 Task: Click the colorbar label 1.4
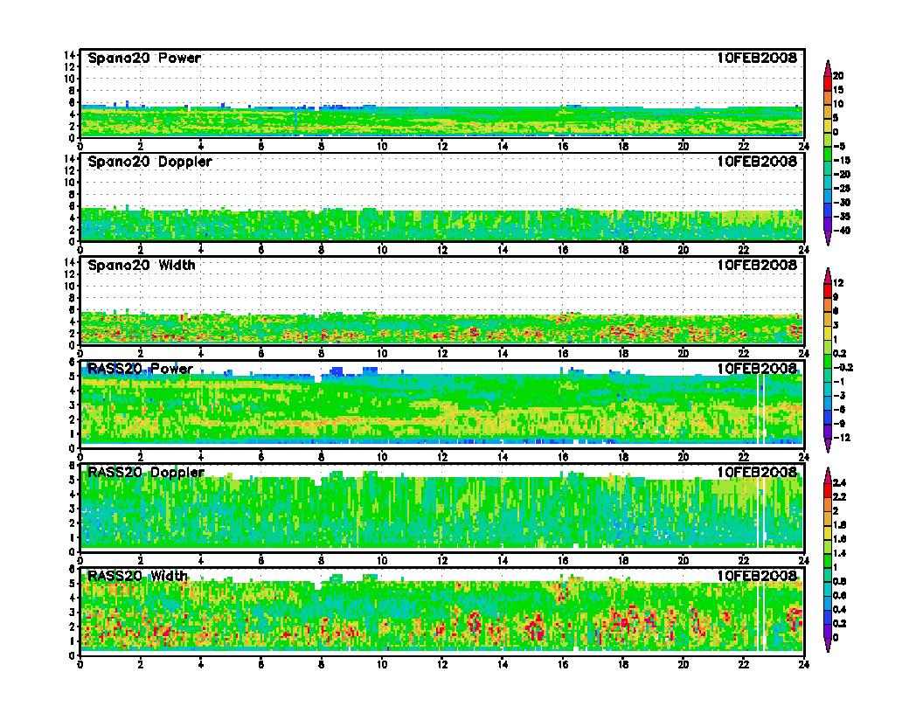coord(839,554)
